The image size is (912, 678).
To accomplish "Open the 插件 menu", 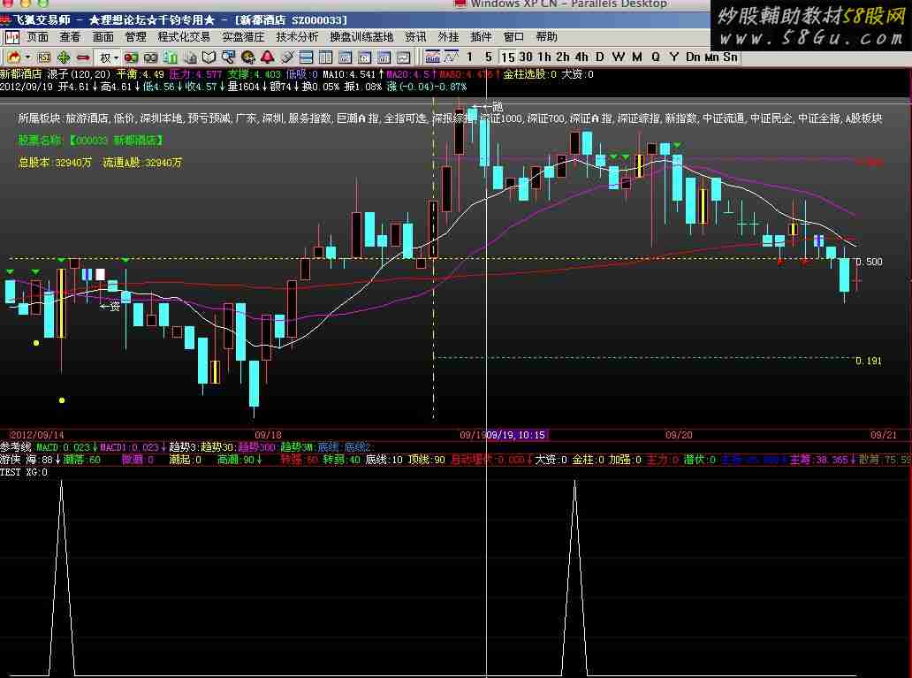I will pyautogui.click(x=481, y=37).
